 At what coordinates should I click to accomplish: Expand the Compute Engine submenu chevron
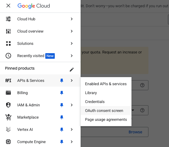72,142
